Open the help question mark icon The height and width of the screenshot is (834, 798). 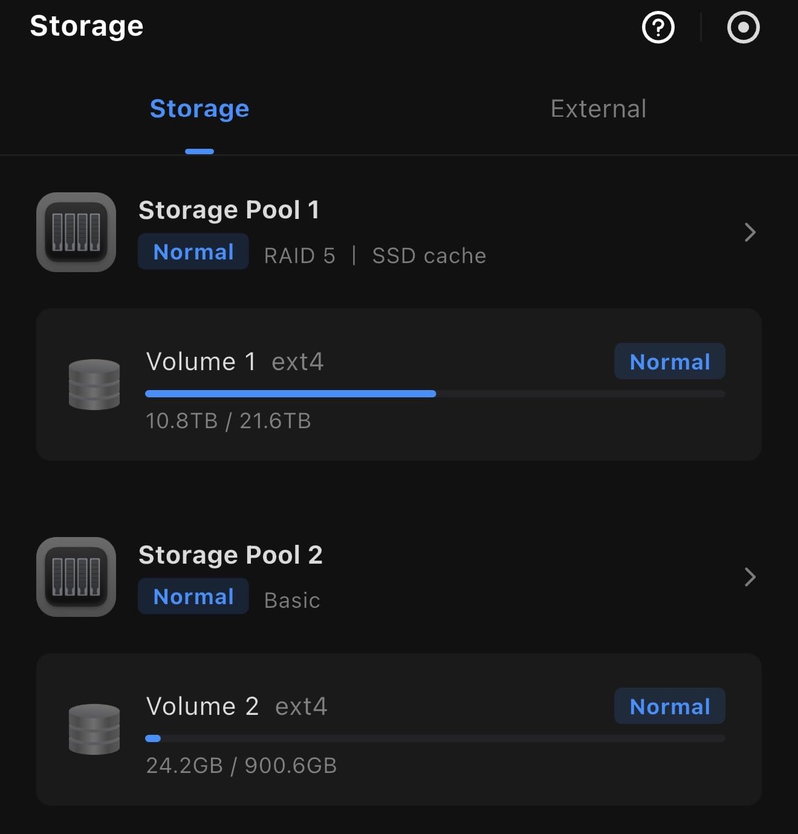(658, 27)
